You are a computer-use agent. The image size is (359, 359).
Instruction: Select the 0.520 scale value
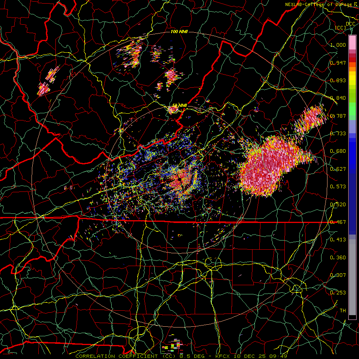(338, 205)
